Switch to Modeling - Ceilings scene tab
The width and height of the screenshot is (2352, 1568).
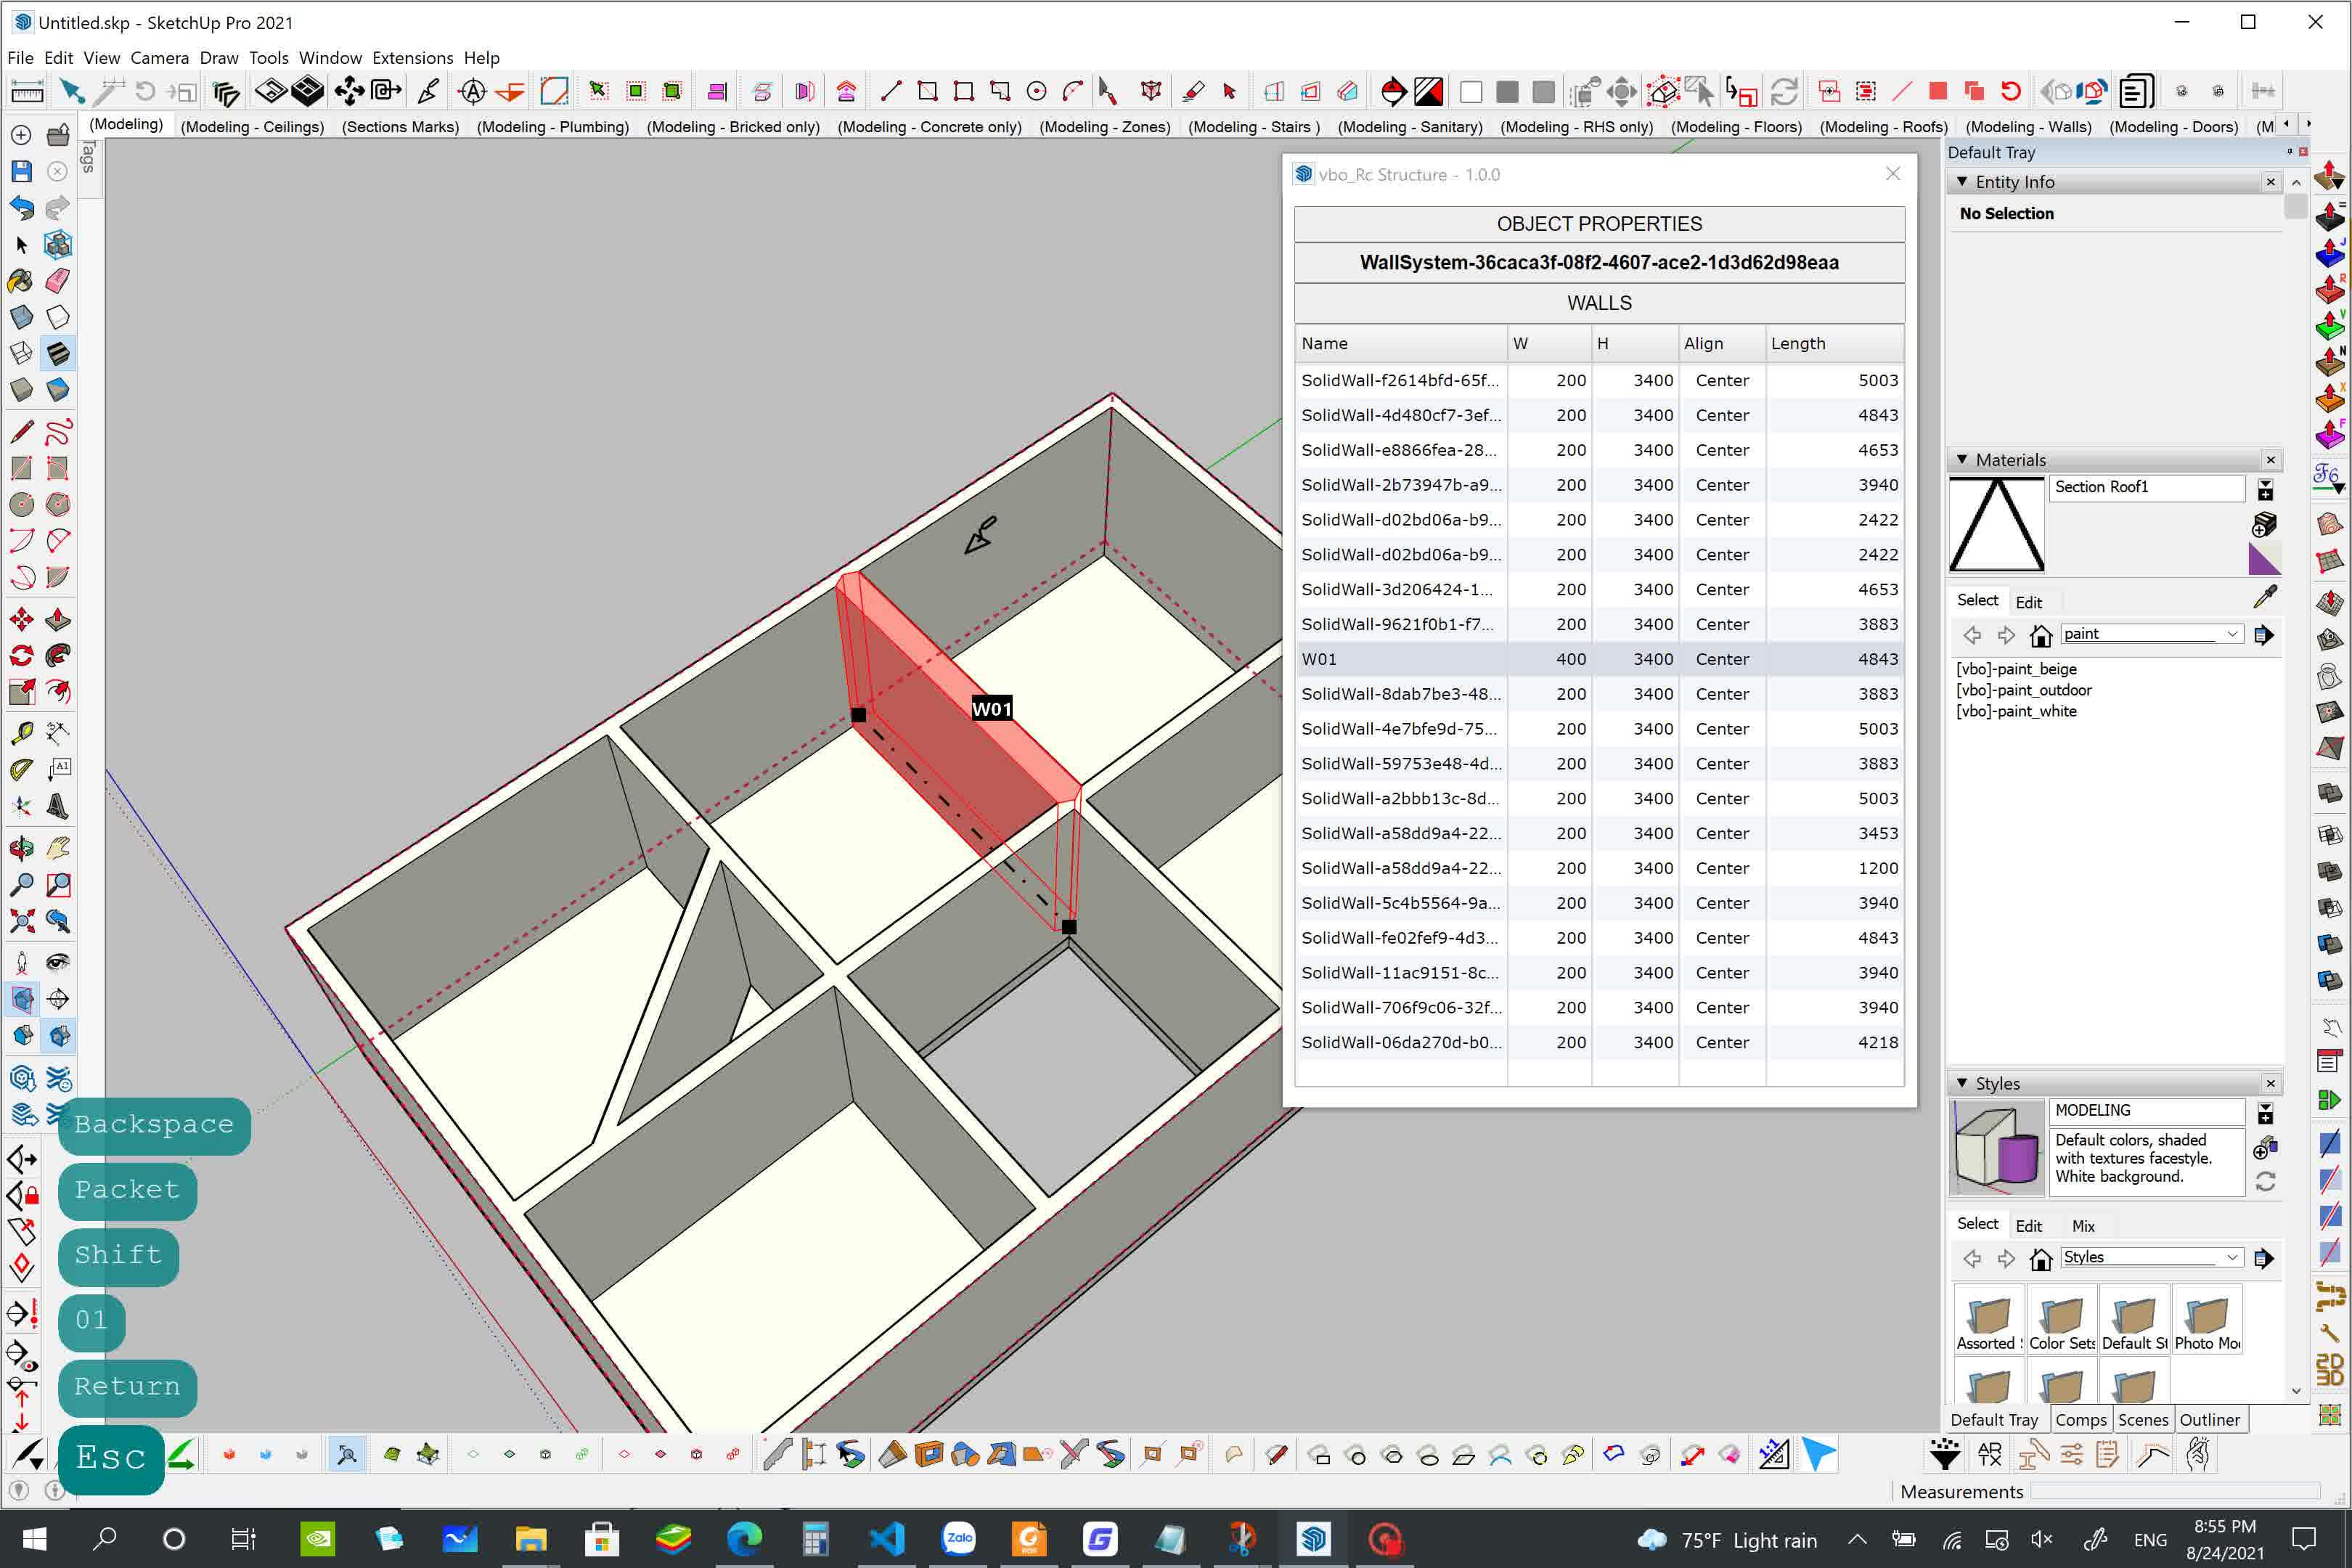click(x=252, y=127)
